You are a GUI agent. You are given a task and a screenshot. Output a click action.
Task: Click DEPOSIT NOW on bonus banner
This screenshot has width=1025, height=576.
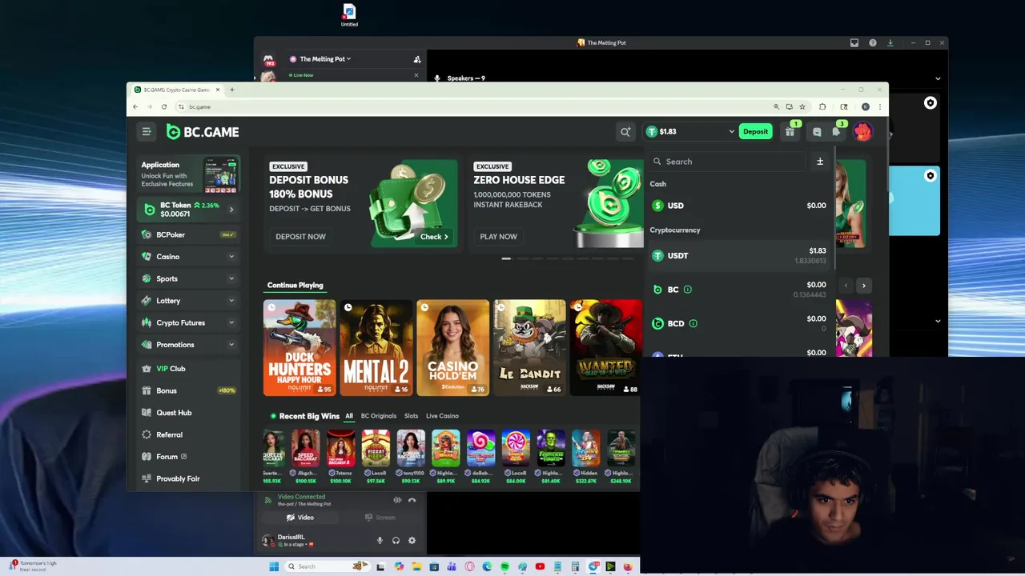point(300,237)
